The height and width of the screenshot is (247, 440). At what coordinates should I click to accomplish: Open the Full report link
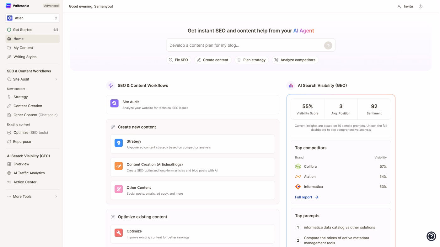click(x=307, y=197)
